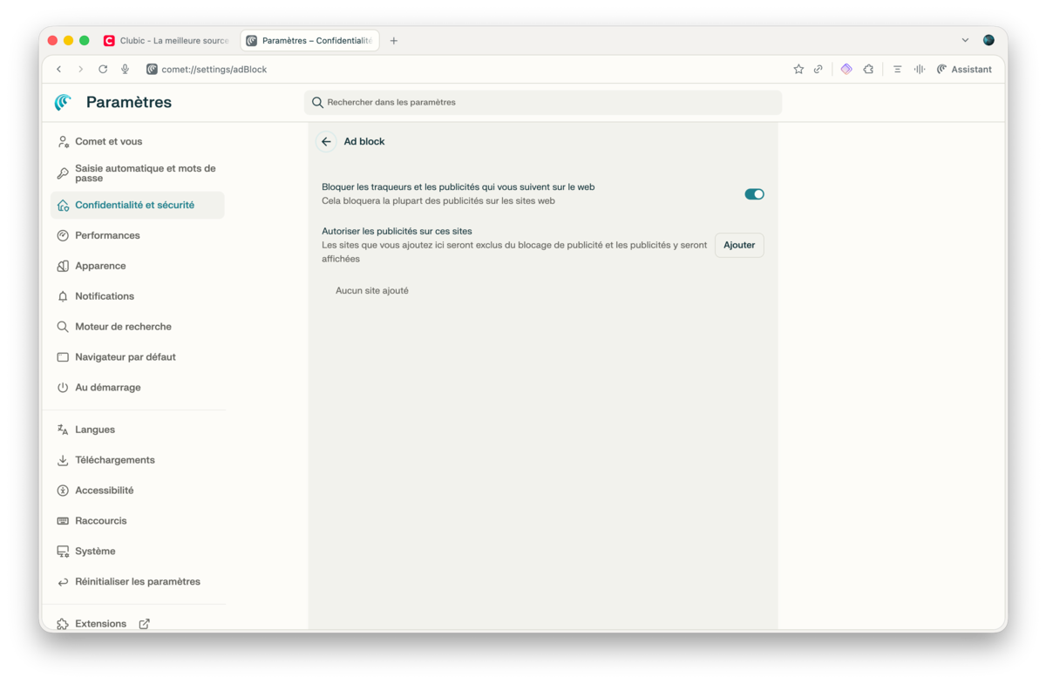Open the Assistant panel button

click(964, 70)
